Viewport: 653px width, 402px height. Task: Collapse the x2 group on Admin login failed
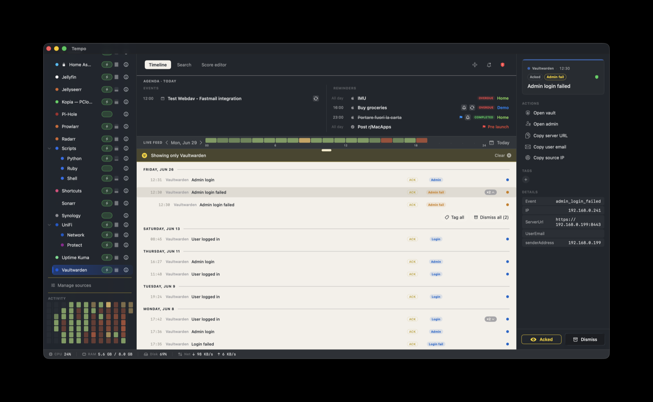point(491,192)
